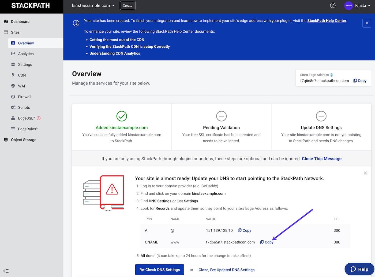Viewport: 375px width, 277px height.
Task: Dismiss the blue site created banner
Action: point(367,23)
